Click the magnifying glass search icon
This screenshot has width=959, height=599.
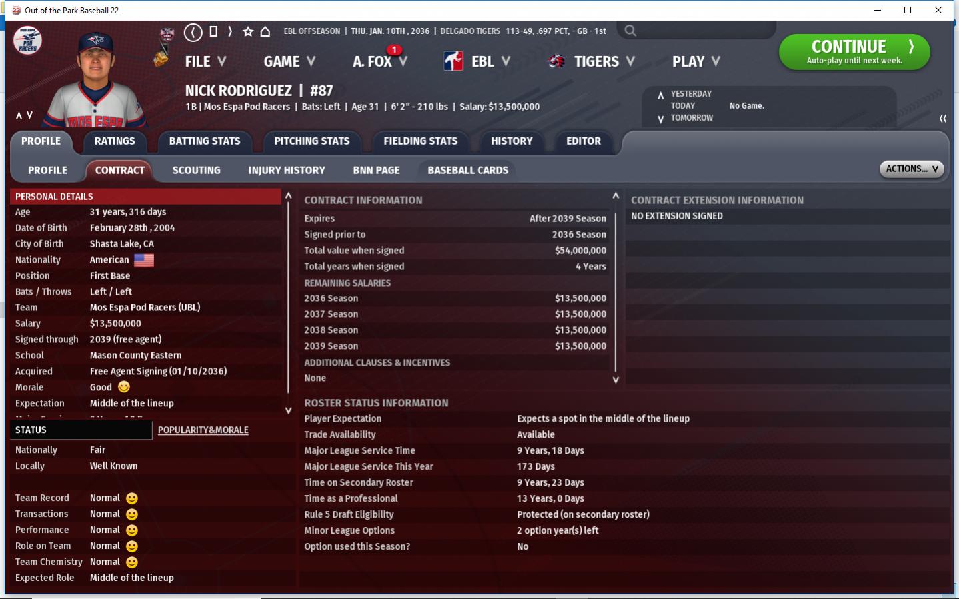tap(630, 31)
